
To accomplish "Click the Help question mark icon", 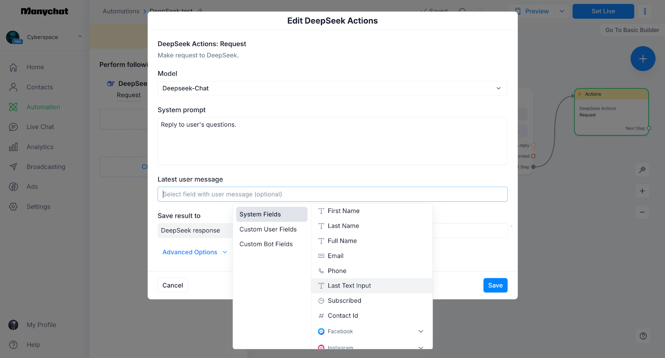I will (x=13, y=345).
